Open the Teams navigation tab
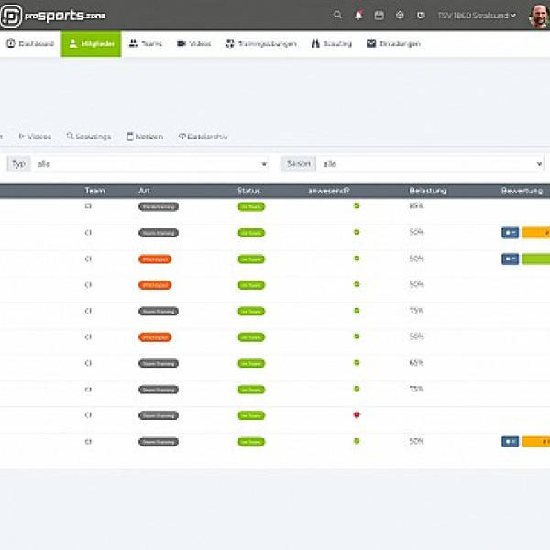Image resolution: width=550 pixels, height=550 pixels. point(146,43)
